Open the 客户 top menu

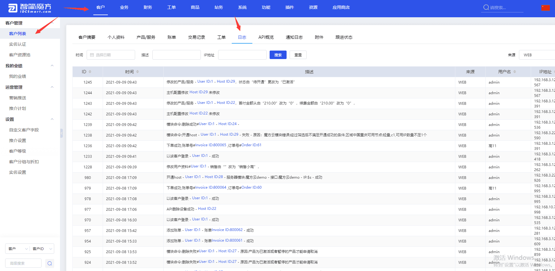coord(101,7)
